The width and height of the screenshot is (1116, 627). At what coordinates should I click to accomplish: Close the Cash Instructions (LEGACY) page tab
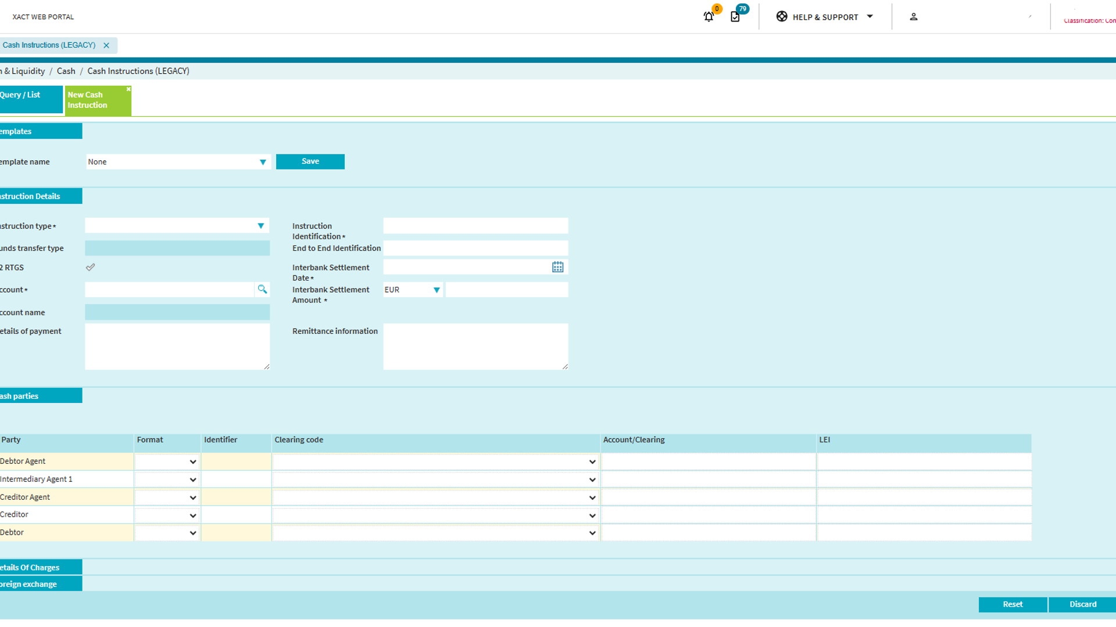pyautogui.click(x=106, y=45)
